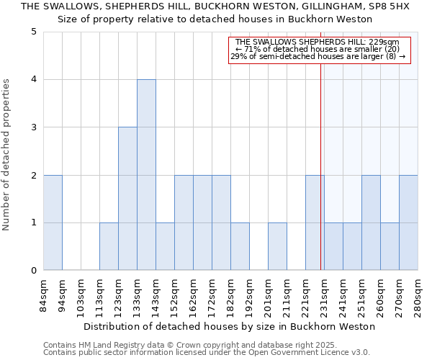Click the tallest histogram bar starting at 133sqm
This screenshot has width=432, height=360.
147,175
